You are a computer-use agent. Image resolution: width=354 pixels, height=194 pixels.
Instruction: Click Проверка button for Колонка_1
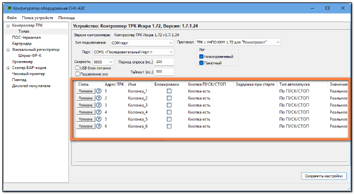(86, 91)
